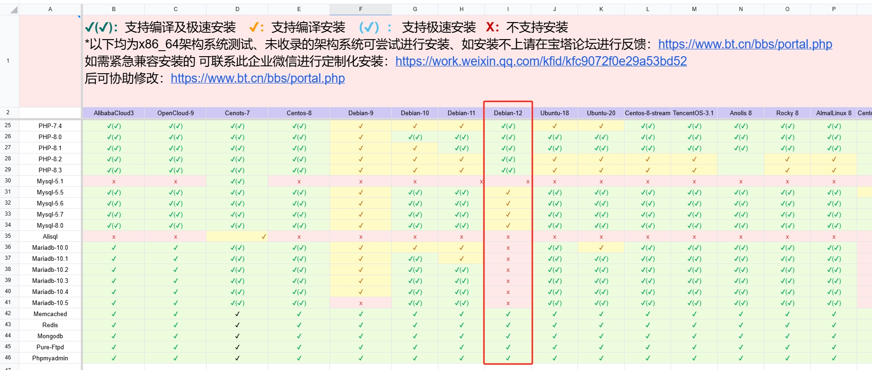The width and height of the screenshot is (872, 370).
Task: Click the select-all corner triangle icon
Action: pos(13,10)
